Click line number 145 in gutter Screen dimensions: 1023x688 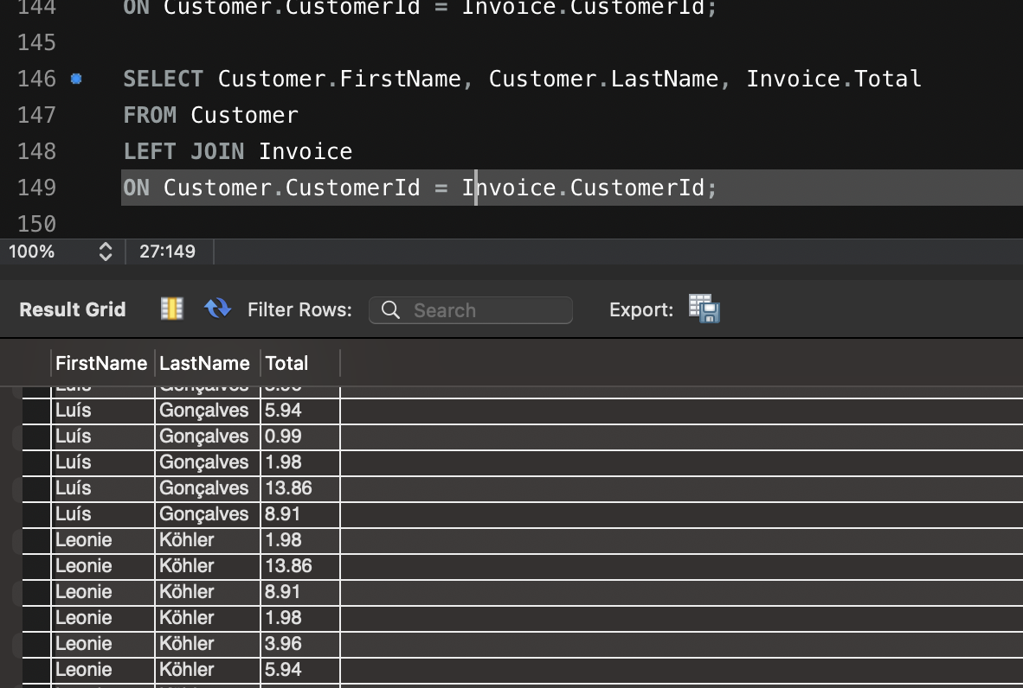36,42
